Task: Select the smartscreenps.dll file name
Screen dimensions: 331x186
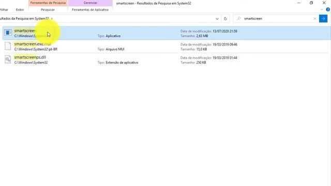Action: click(x=30, y=57)
